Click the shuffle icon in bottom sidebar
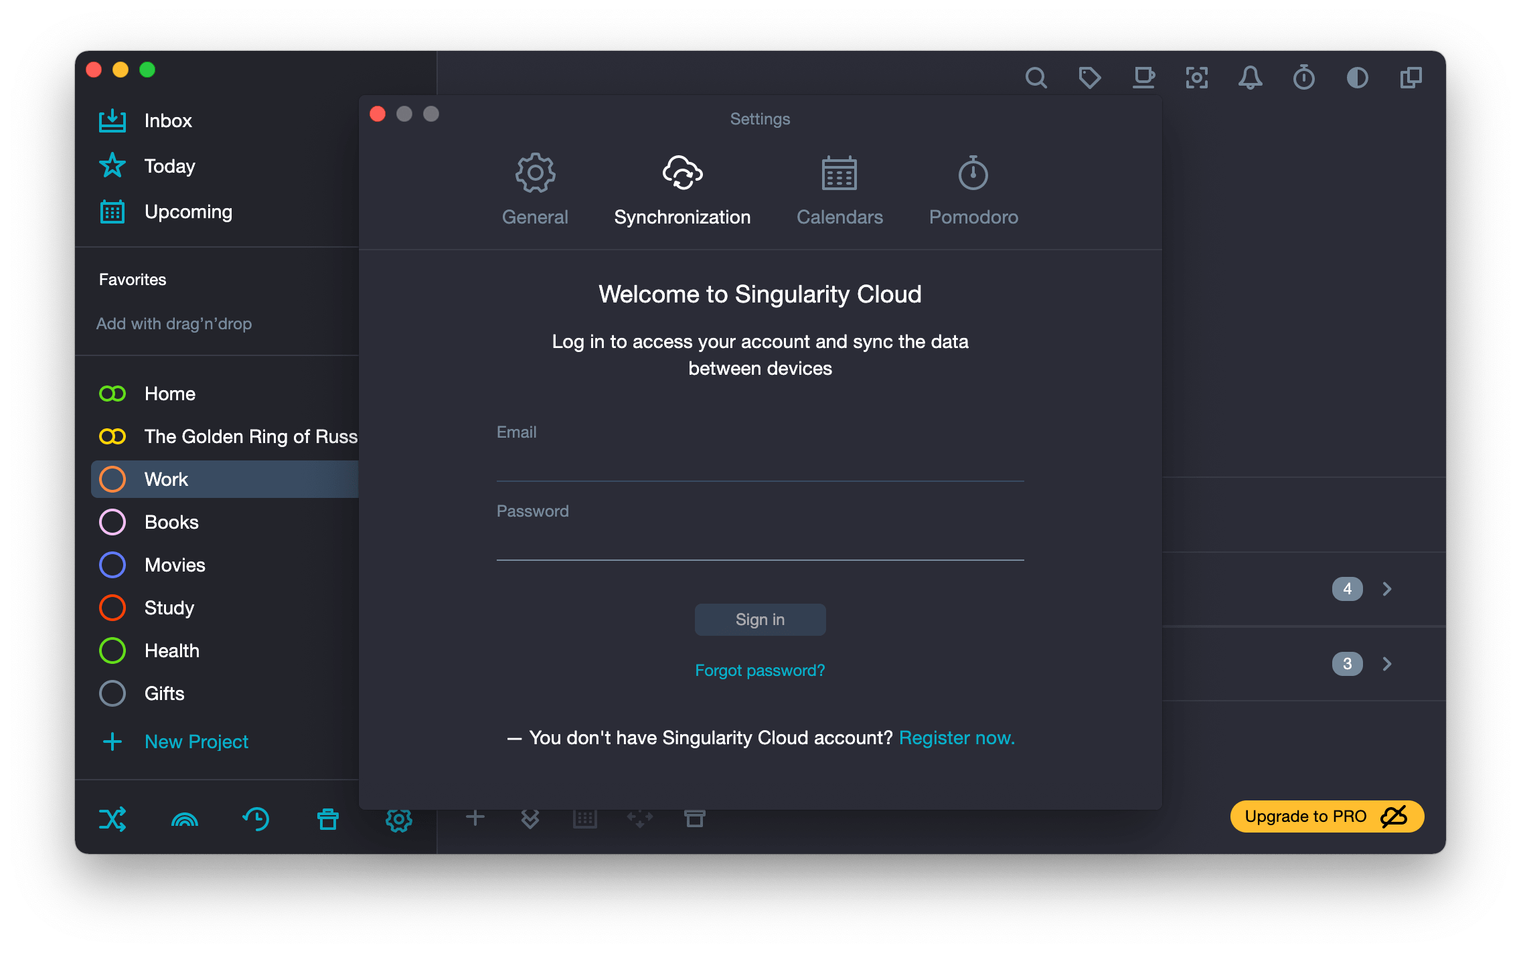Viewport: 1521px width, 953px height. coord(112,819)
